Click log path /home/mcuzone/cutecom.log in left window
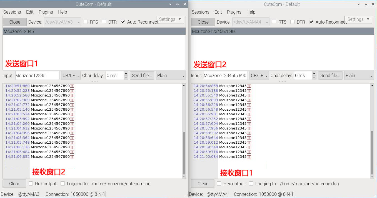 tap(121, 184)
